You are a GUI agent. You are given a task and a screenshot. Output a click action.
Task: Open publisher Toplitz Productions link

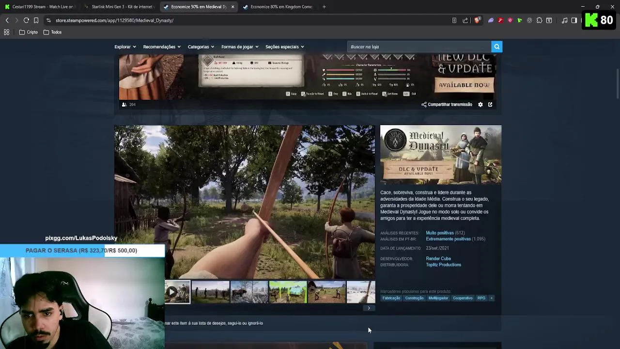pyautogui.click(x=443, y=265)
